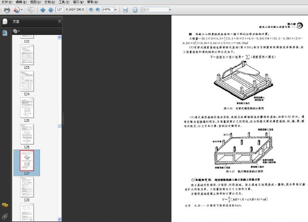Open the dropdown arrow beside the create PDF icon
Image resolution: width=308 pixels, height=222 pixels.
(22, 10)
